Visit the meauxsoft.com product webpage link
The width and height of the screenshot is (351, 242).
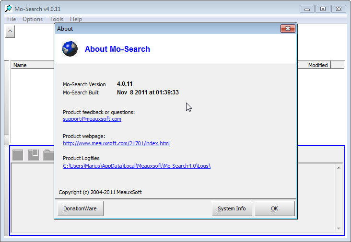coord(116,143)
